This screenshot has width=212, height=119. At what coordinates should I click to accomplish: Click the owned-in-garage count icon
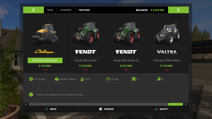134,79
